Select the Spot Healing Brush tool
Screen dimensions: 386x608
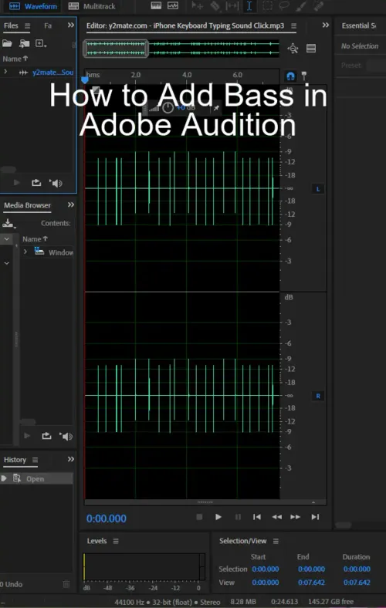click(318, 5)
